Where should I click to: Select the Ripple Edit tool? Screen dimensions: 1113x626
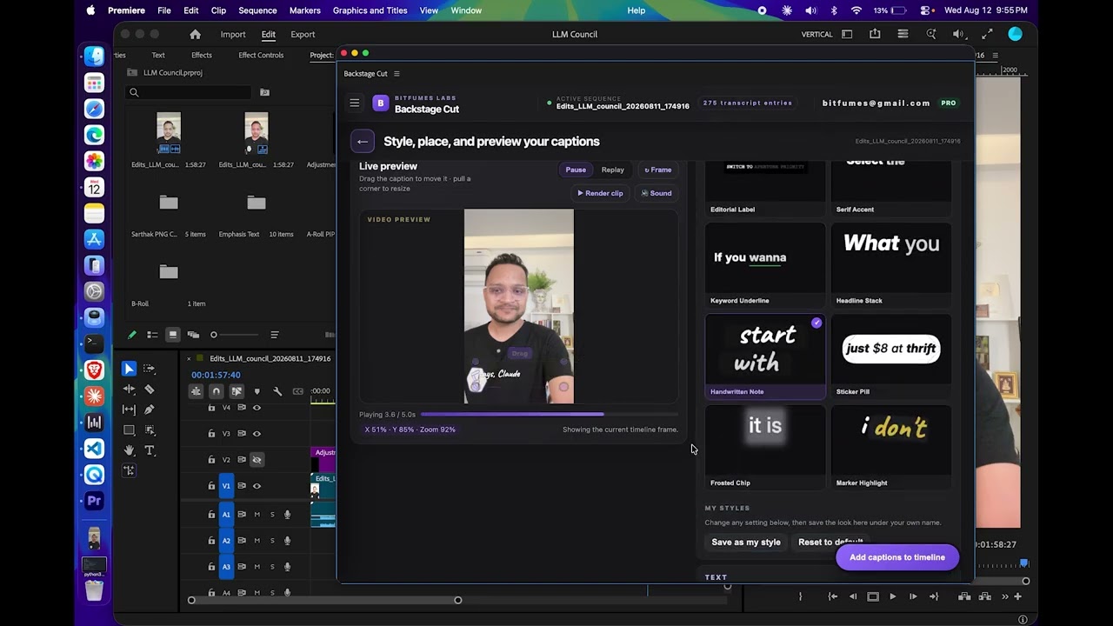129,389
